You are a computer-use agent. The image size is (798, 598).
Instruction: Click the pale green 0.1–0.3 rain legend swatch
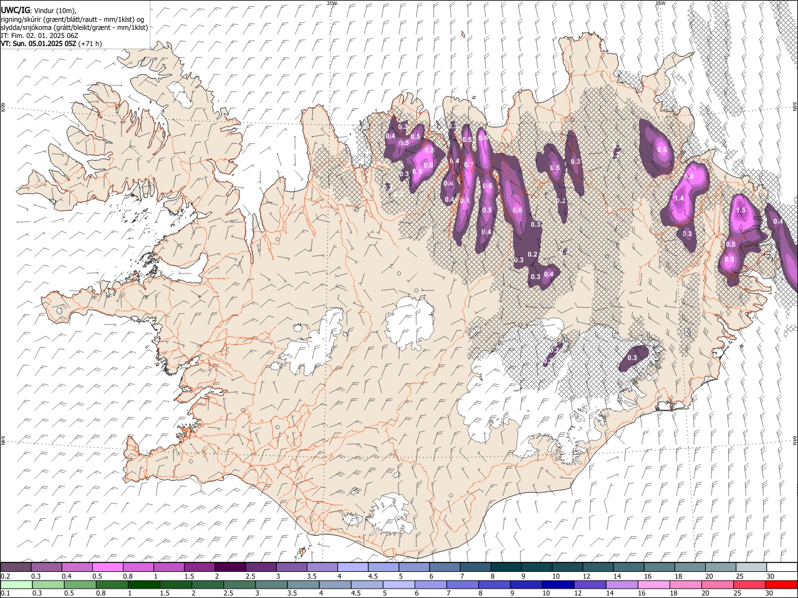[16, 584]
